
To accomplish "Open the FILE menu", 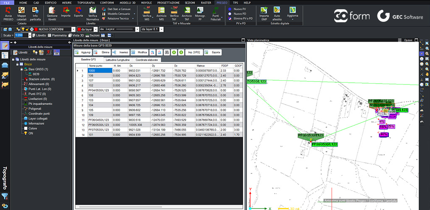I will (7, 3).
